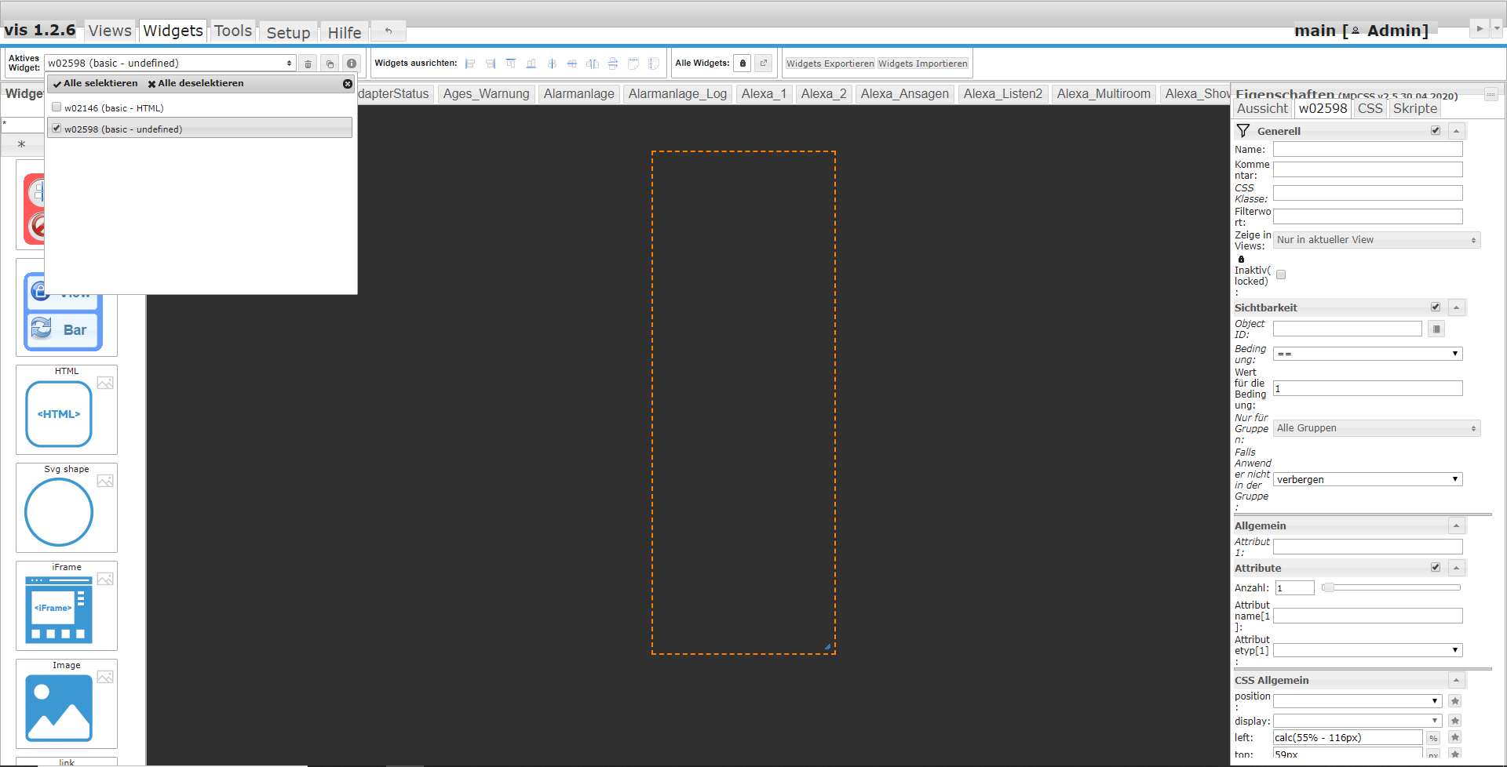
Task: Collapse the Sichtbarkeit section
Action: point(1456,307)
